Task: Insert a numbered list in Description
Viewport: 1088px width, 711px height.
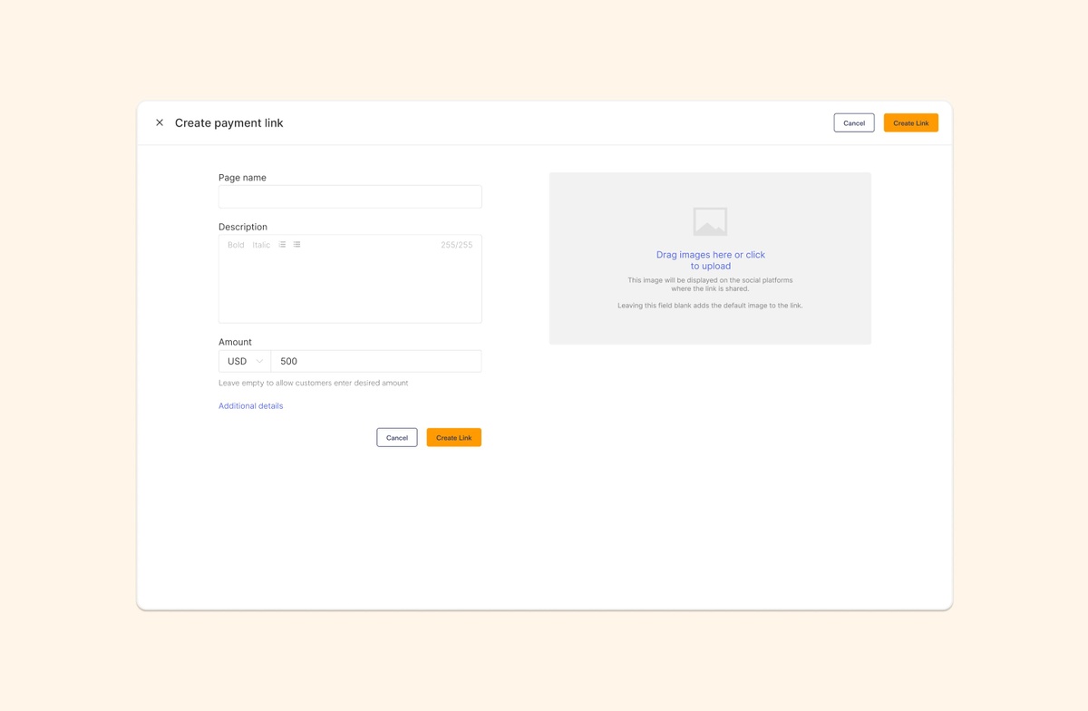Action: (282, 245)
